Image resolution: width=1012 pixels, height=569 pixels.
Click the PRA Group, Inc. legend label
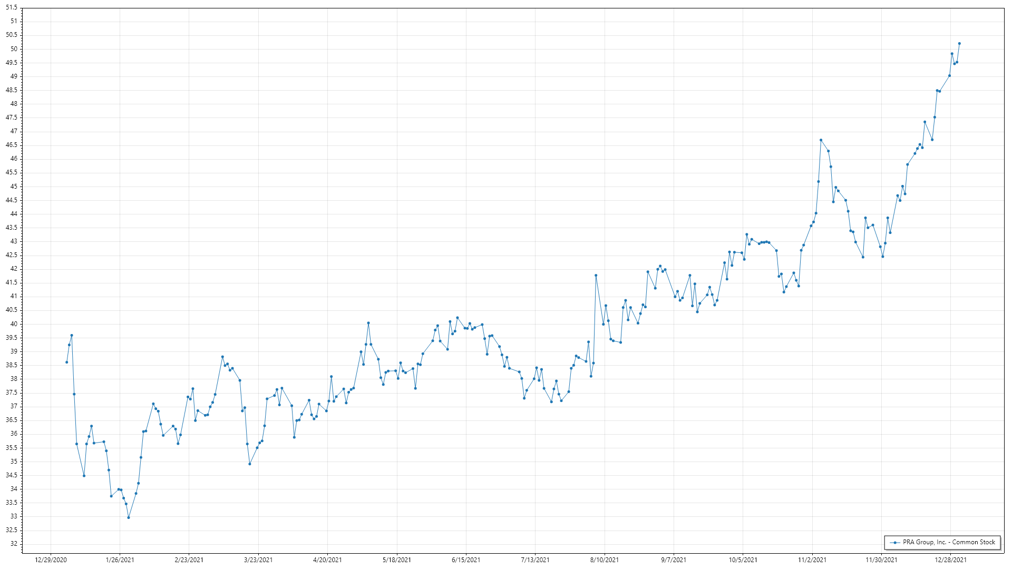(949, 542)
